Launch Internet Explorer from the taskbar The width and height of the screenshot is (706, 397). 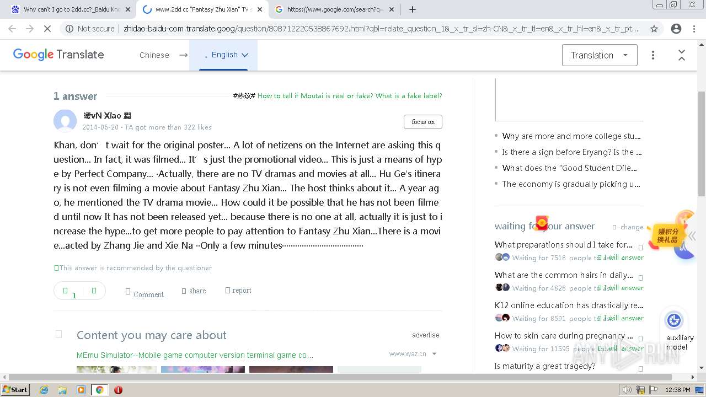[x=44, y=390]
